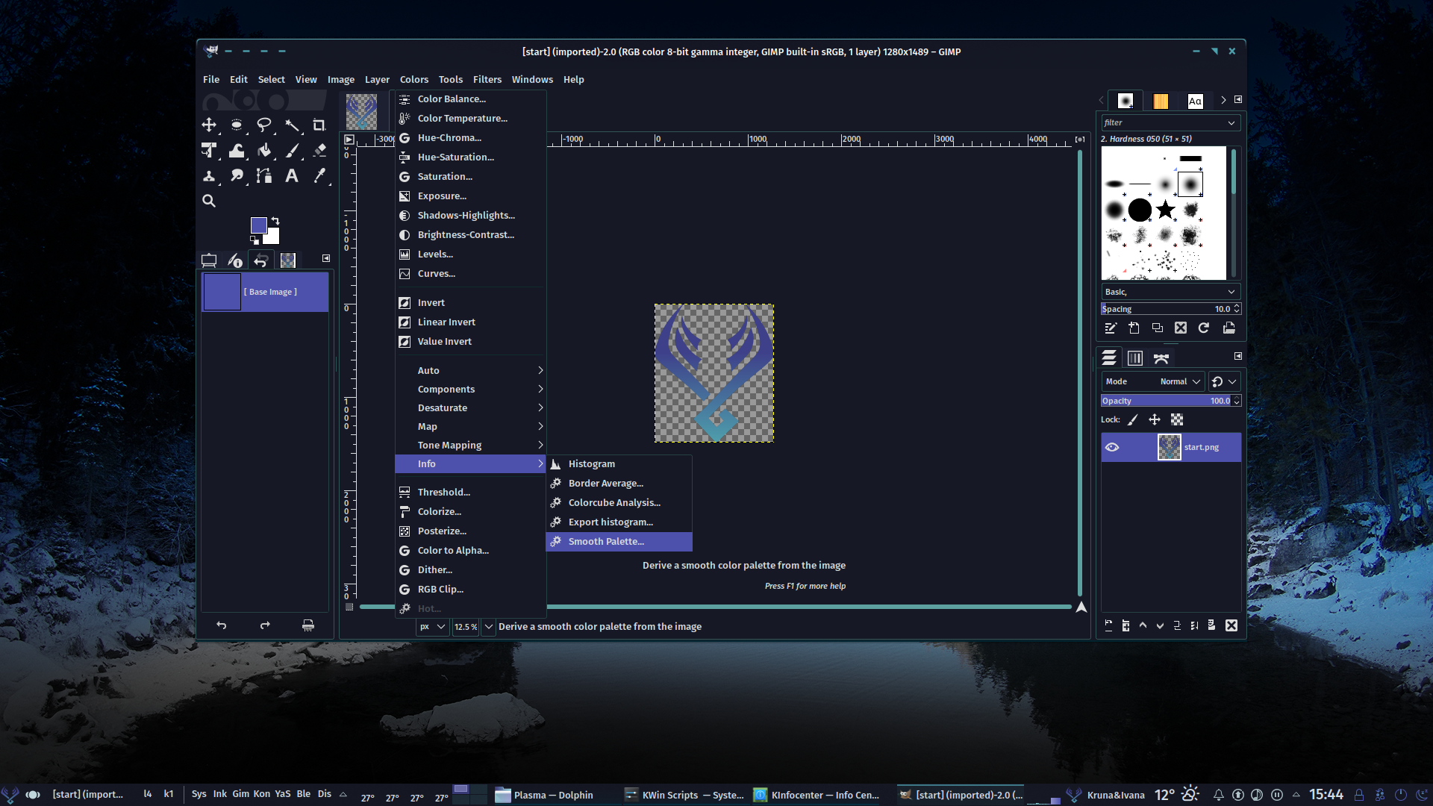
Task: Switch to the Fonts tab
Action: [x=1196, y=101]
